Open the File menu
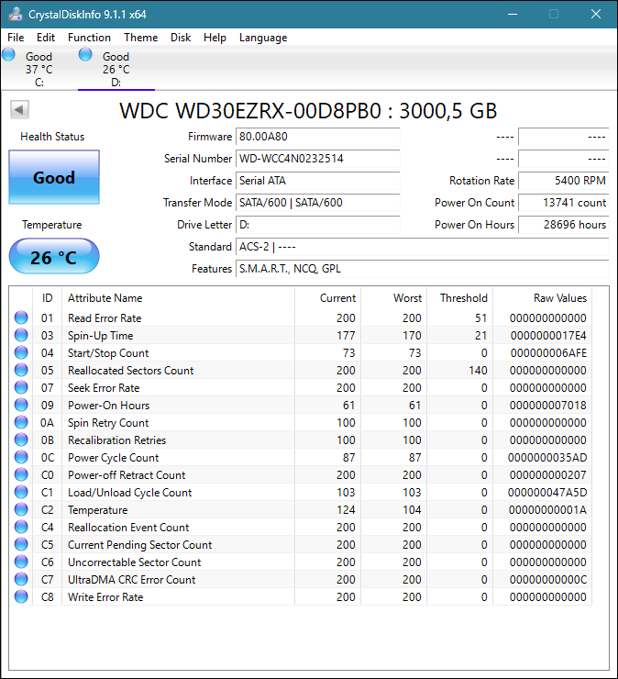This screenshot has width=618, height=679. [x=16, y=38]
